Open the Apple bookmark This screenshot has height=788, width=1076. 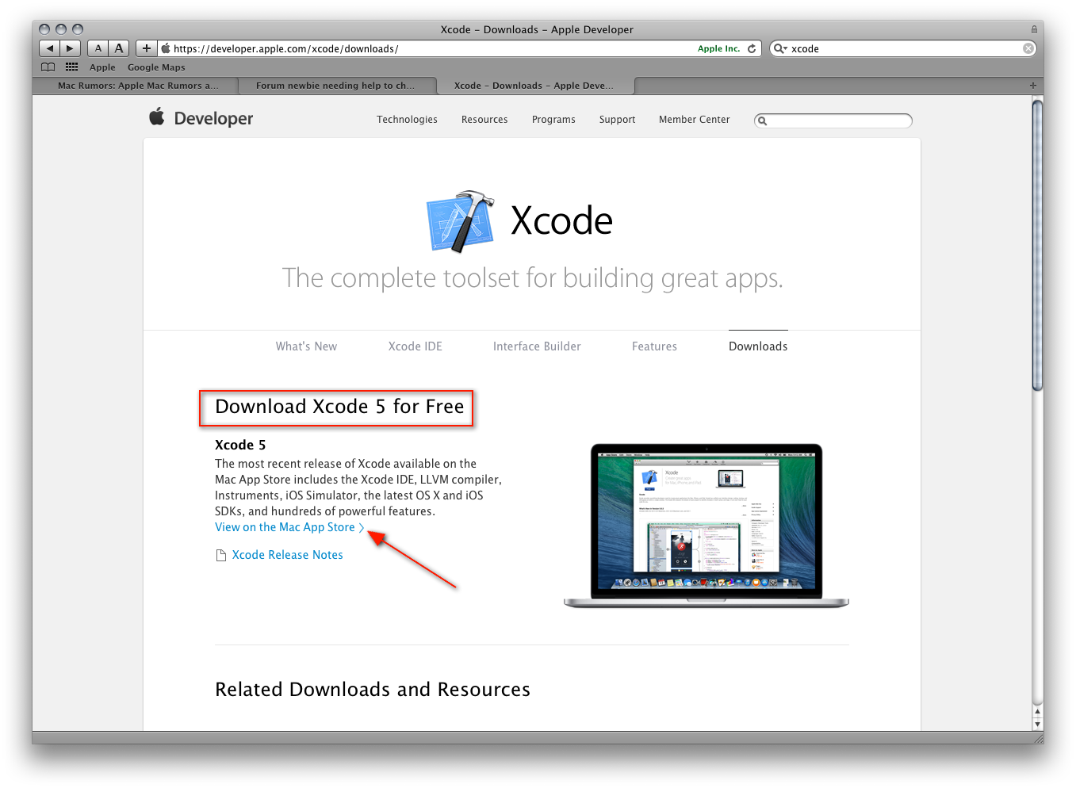coord(102,67)
